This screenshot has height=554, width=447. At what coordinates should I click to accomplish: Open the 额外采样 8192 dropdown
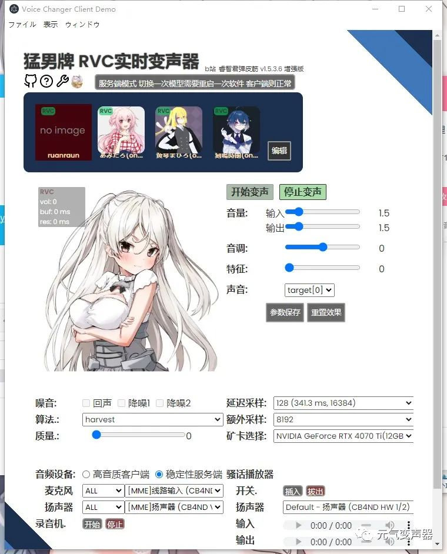343,419
